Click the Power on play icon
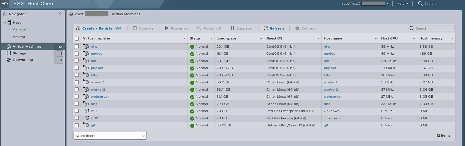 167,28
